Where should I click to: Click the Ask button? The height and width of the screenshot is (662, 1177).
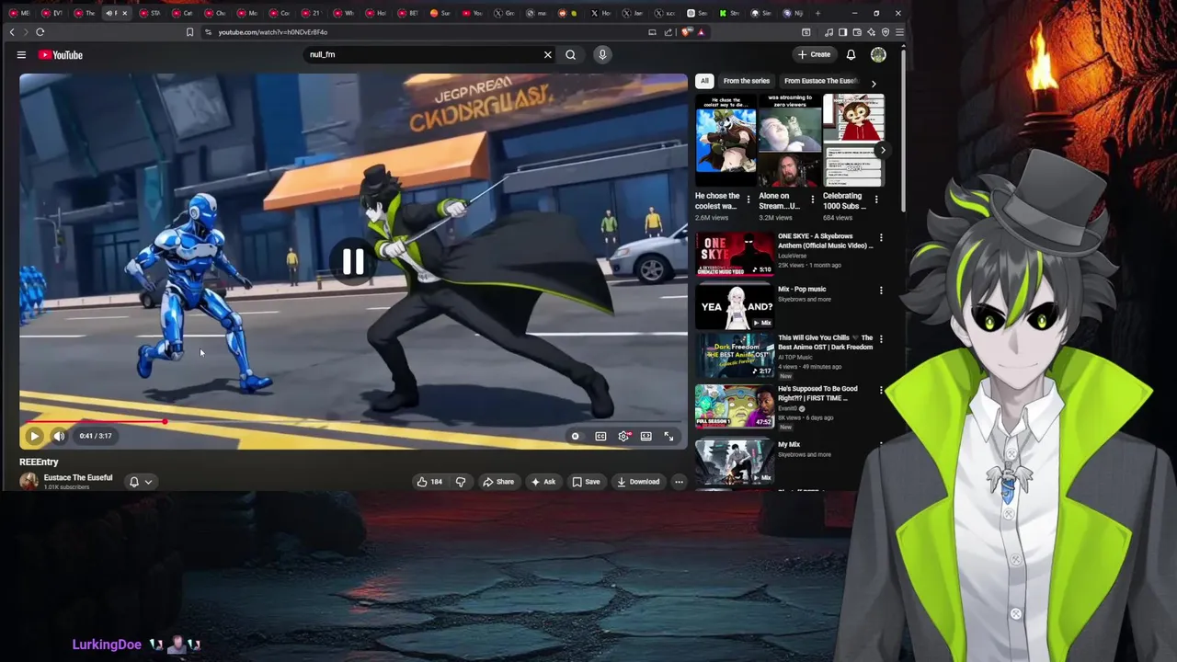point(543,482)
